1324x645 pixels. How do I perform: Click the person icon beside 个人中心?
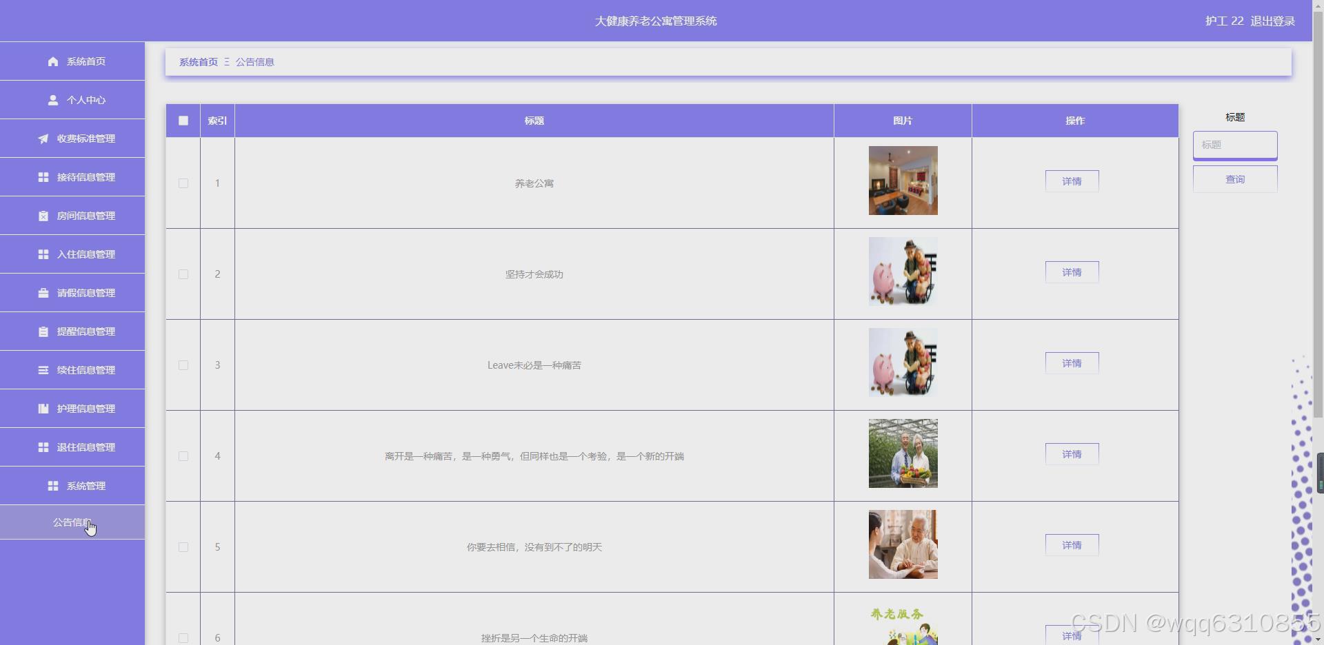pos(53,100)
